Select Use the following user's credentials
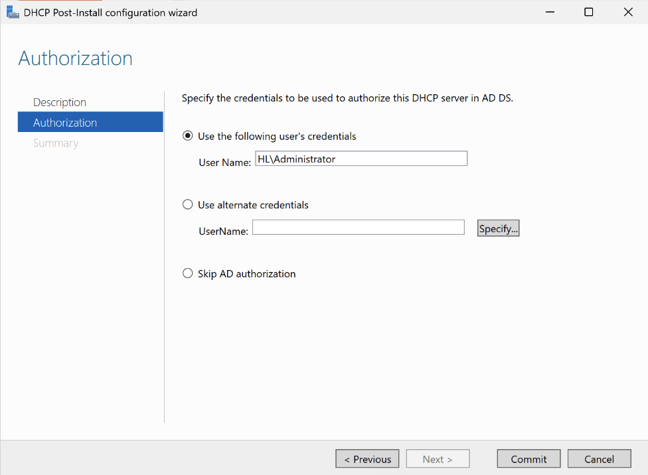648x475 pixels. 188,136
